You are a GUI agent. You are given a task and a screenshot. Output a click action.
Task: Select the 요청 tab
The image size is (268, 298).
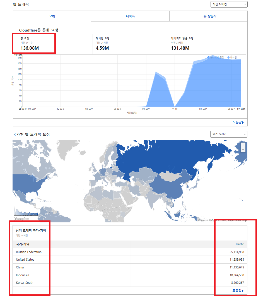pyautogui.click(x=52, y=16)
